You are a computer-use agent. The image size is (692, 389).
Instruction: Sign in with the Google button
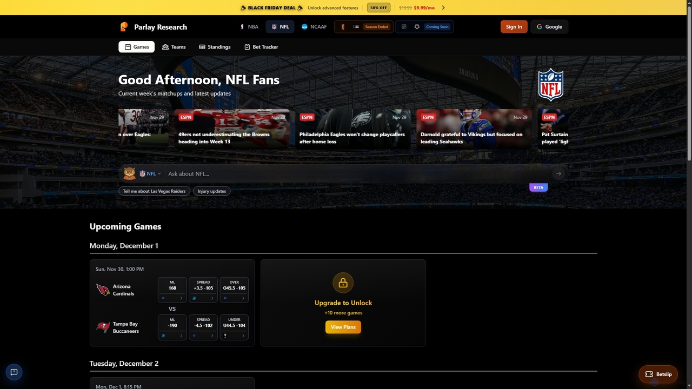point(549,26)
